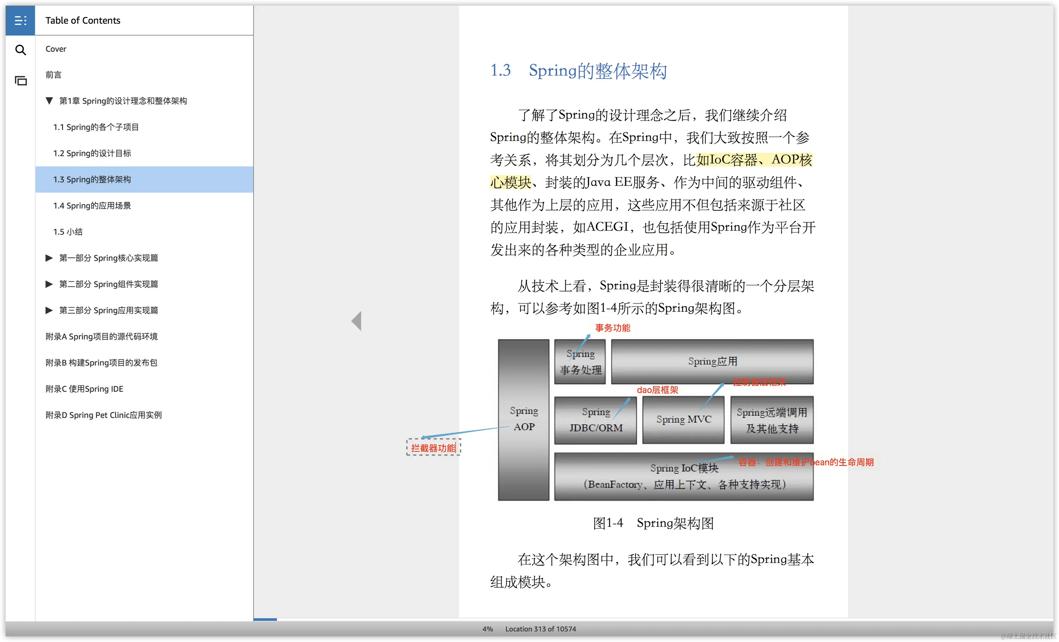Open 附录D Spring Pet Clinic应用实例
This screenshot has width=1059, height=642.
(x=104, y=415)
